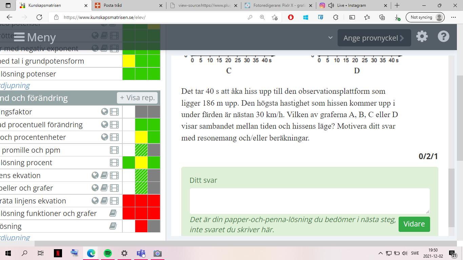The height and width of the screenshot is (260, 463).
Task: Click film icon in promille och ppm row
Action: tap(114, 150)
